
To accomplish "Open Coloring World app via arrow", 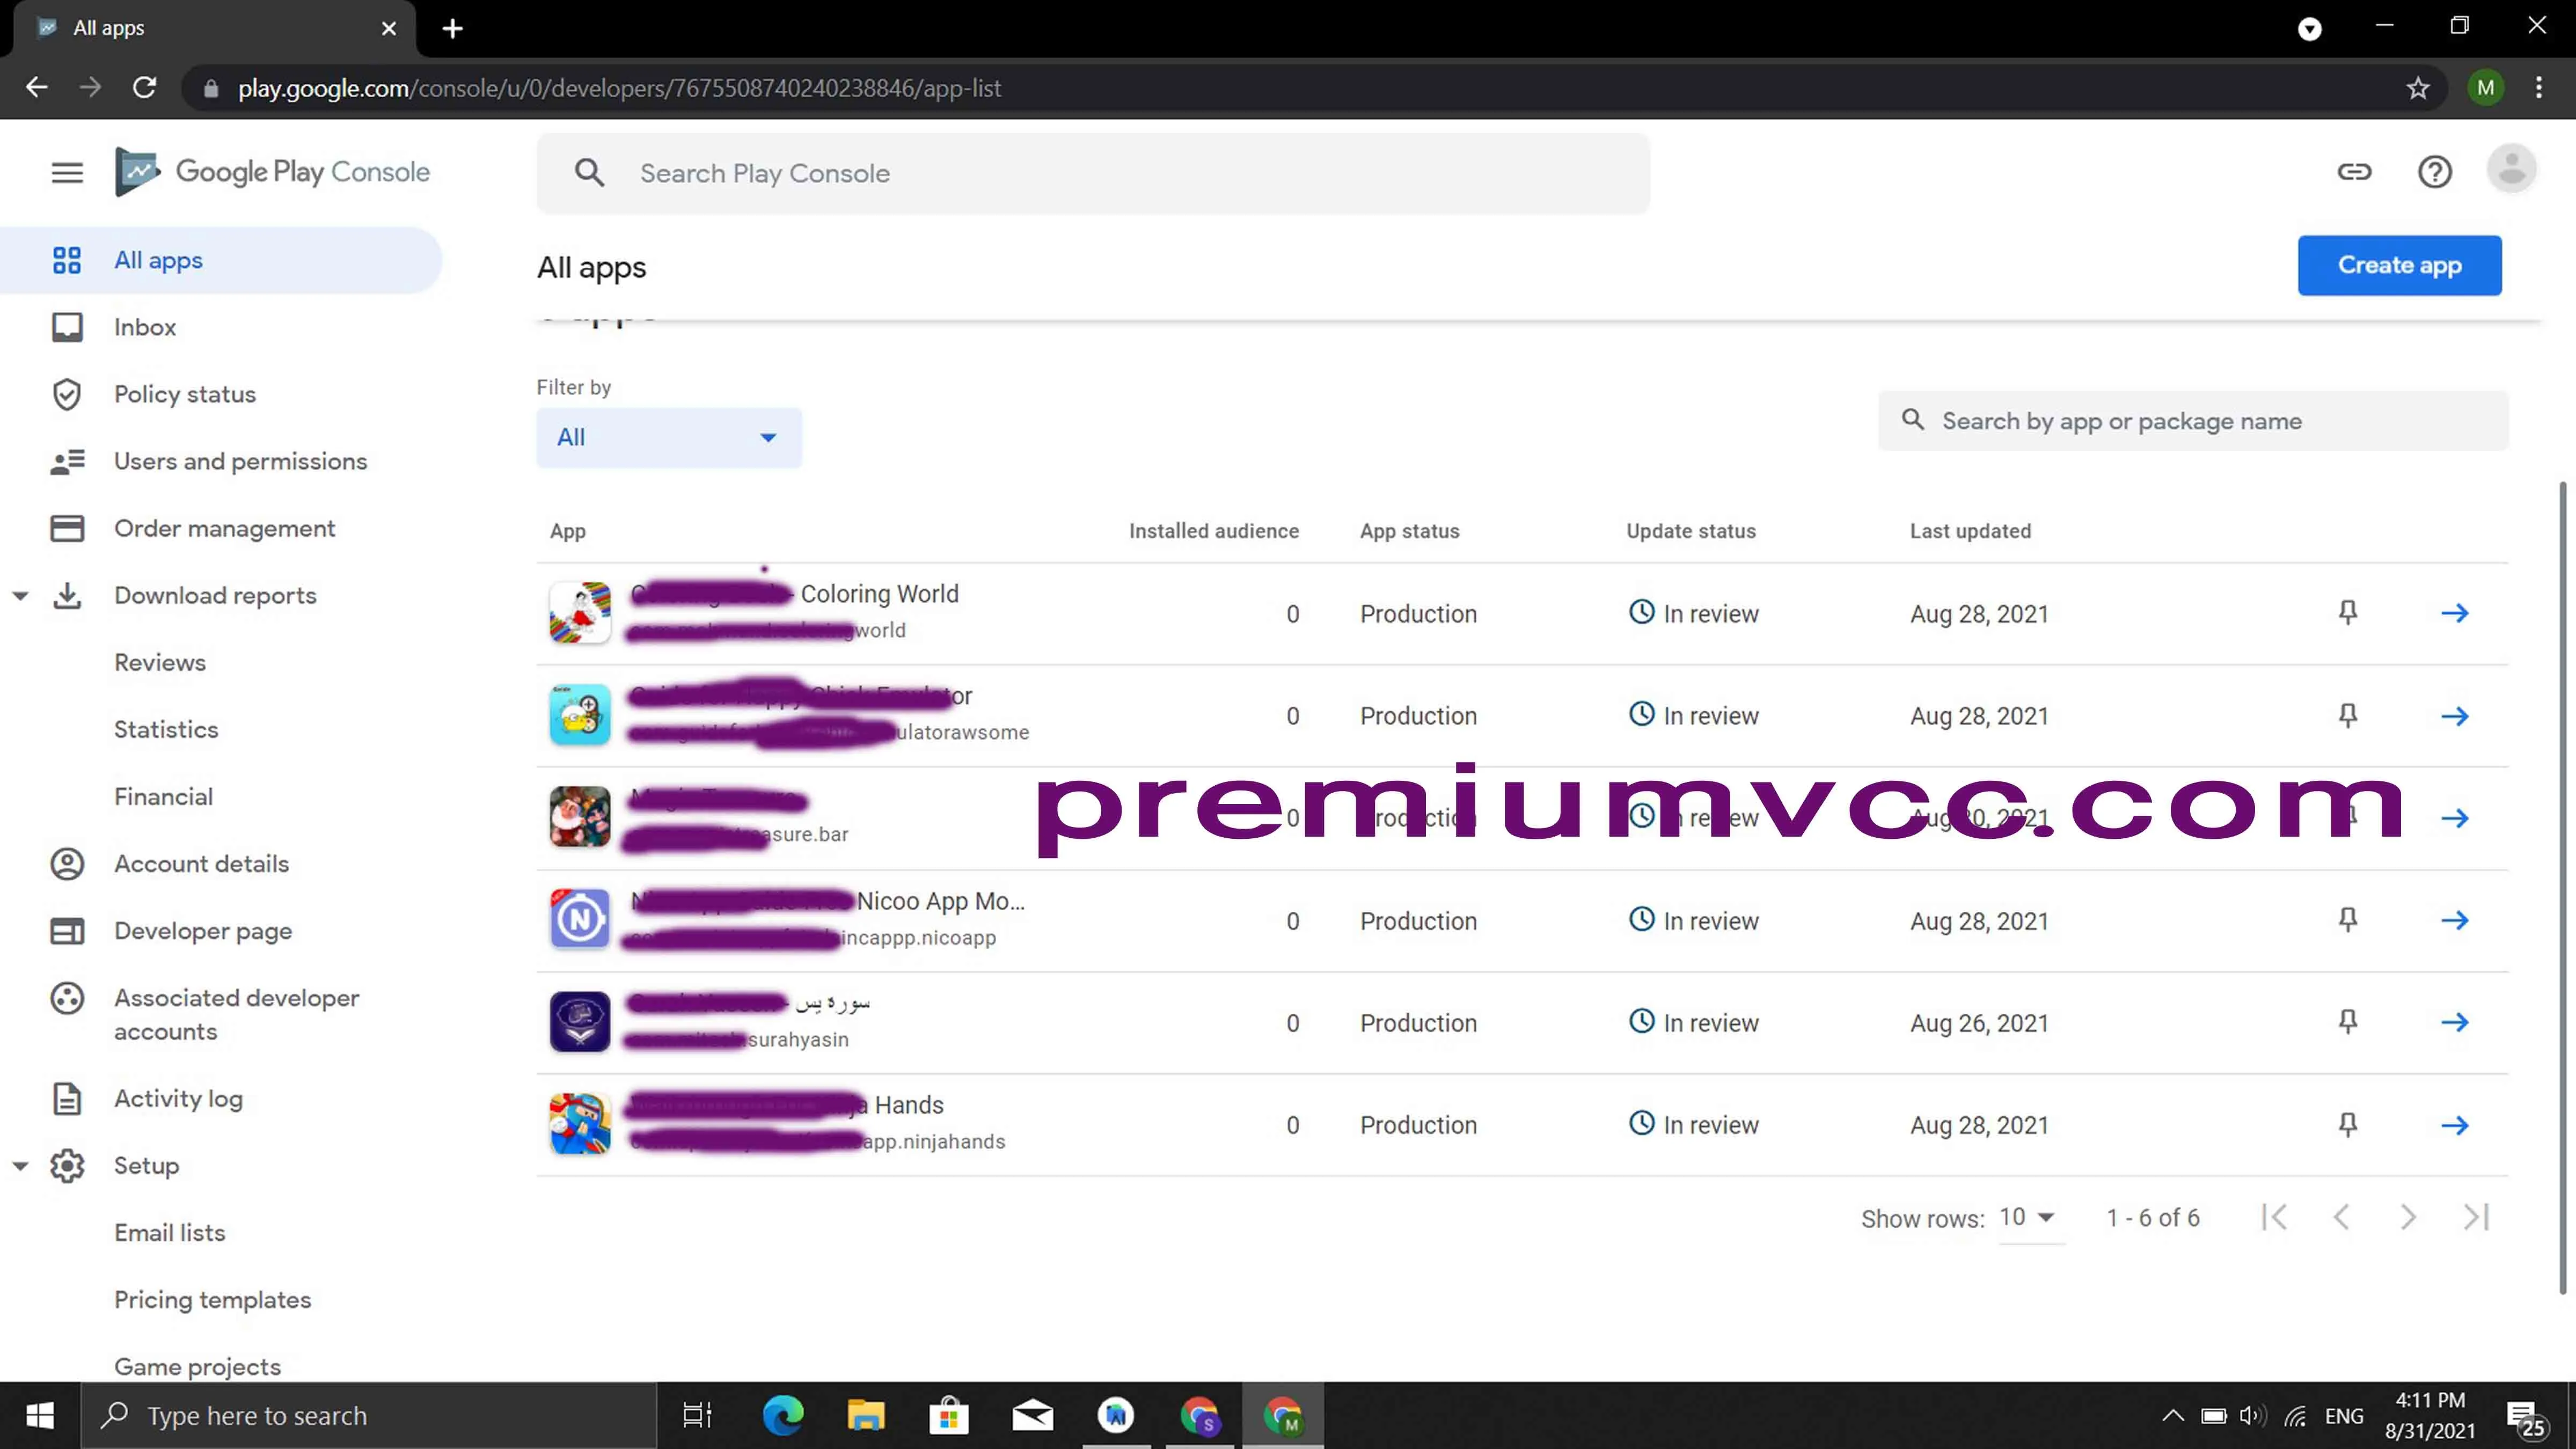I will pos(2454,613).
